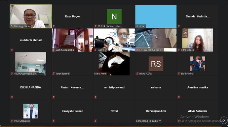Select Efa Meylina's profile picture
The width and height of the screenshot is (228, 127).
pyautogui.click(x=198, y=64)
